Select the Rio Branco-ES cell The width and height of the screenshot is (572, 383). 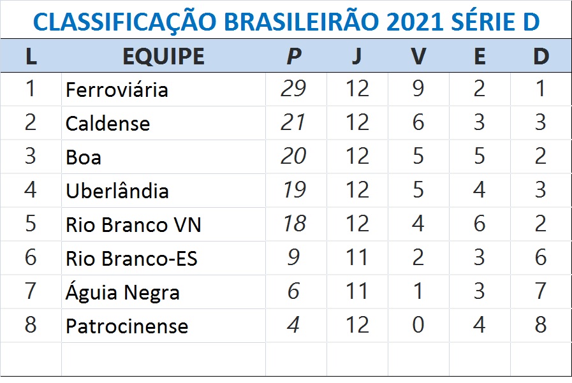(131, 258)
